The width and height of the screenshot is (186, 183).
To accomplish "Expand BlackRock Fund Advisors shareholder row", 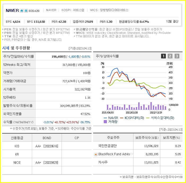I will [96, 154].
